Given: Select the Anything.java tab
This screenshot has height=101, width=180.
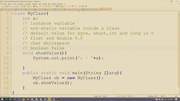Looking at the screenshot, I should (x=106, y=10).
